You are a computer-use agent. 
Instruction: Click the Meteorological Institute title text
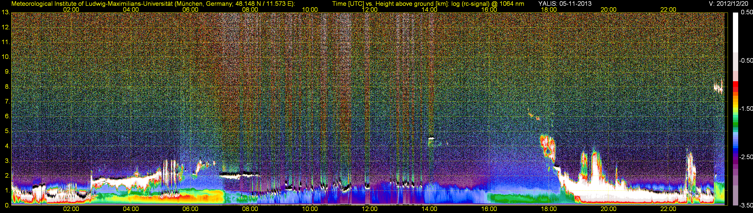pyautogui.click(x=153, y=4)
